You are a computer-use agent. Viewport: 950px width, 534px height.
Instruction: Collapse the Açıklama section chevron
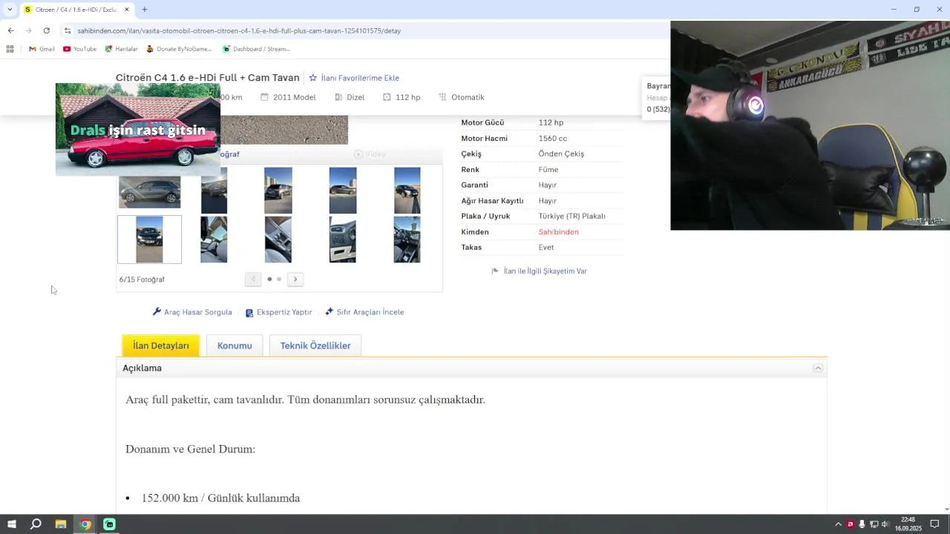[x=818, y=368]
